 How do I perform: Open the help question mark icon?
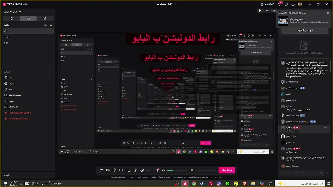(286, 4)
